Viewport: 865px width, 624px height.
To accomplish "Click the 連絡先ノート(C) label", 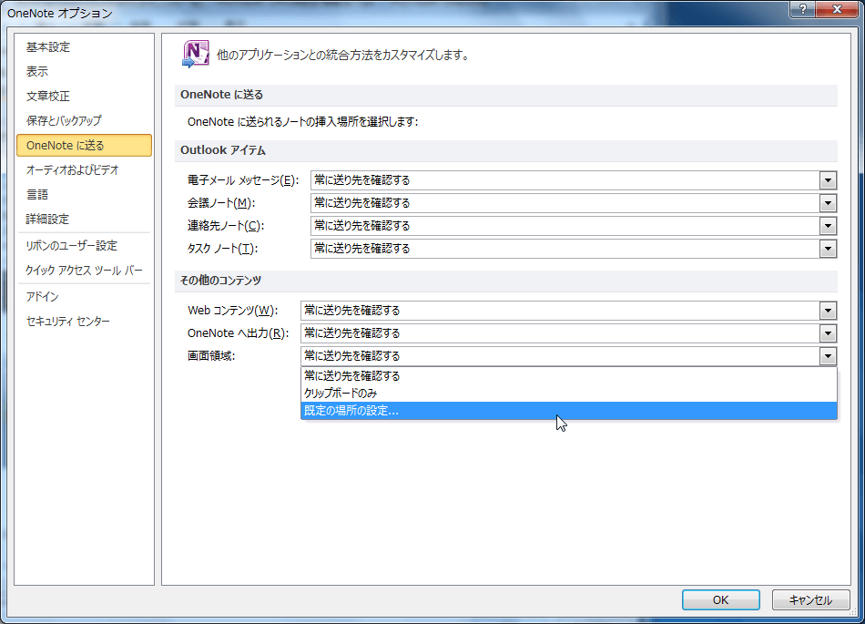I will click(x=226, y=226).
